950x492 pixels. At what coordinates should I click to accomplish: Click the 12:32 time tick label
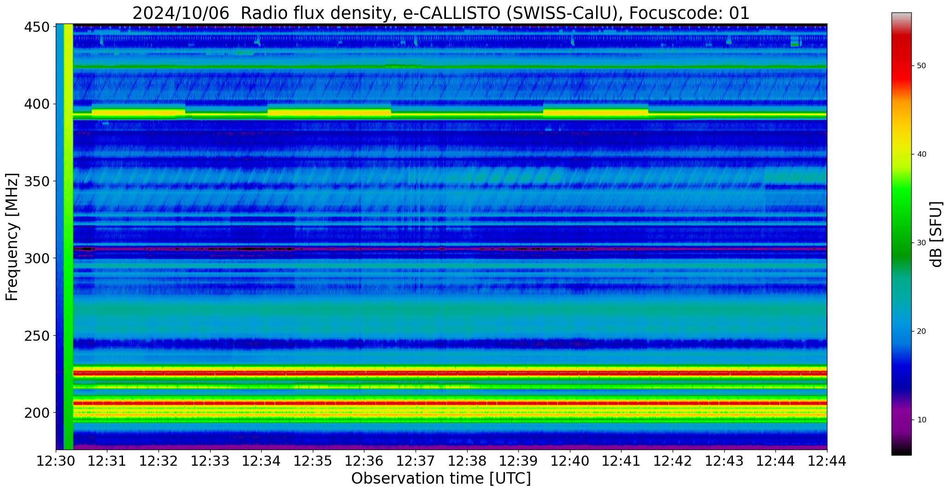tap(159, 461)
